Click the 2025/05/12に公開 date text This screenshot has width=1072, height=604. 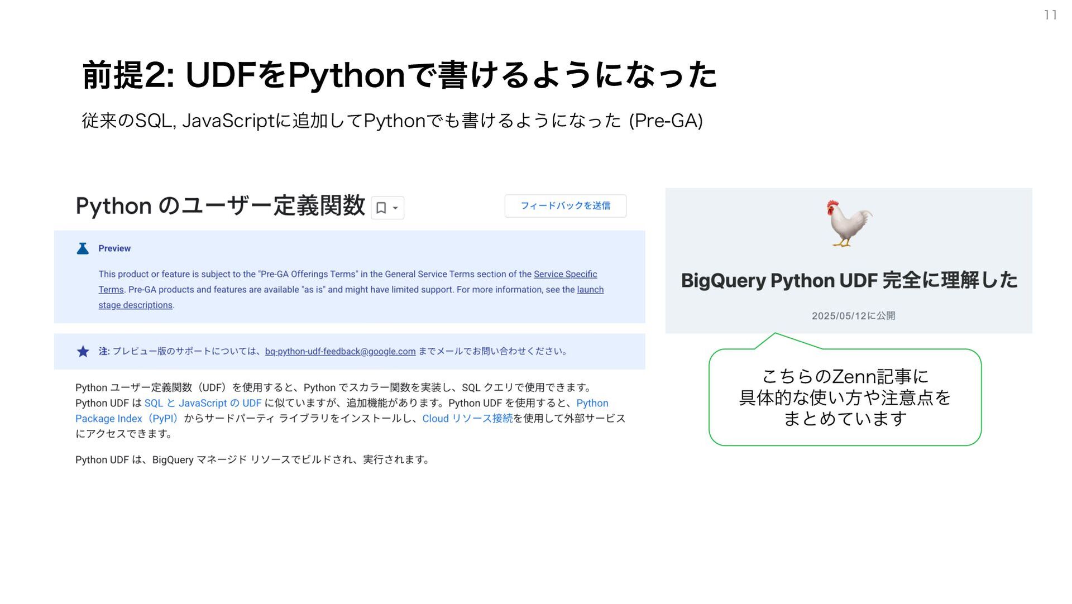point(853,316)
